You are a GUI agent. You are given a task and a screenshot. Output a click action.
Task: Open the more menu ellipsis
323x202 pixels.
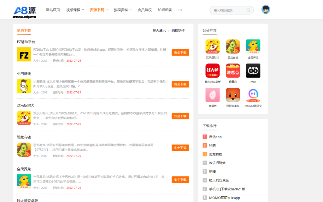(180, 10)
